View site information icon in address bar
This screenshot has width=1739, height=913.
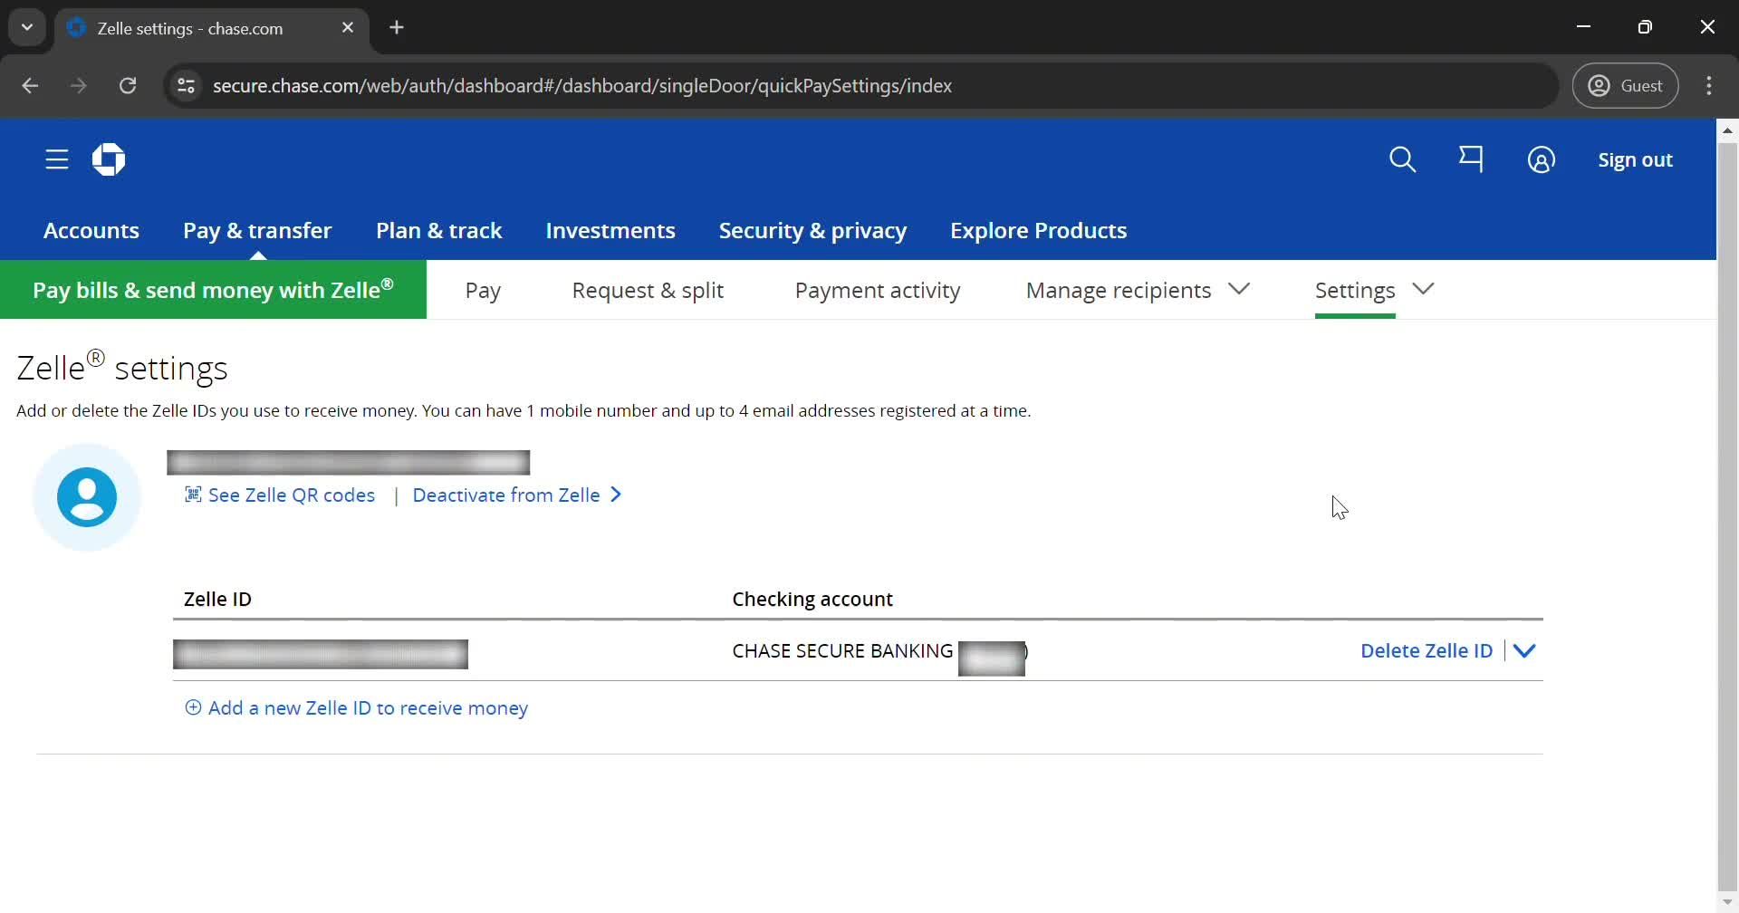pyautogui.click(x=186, y=86)
